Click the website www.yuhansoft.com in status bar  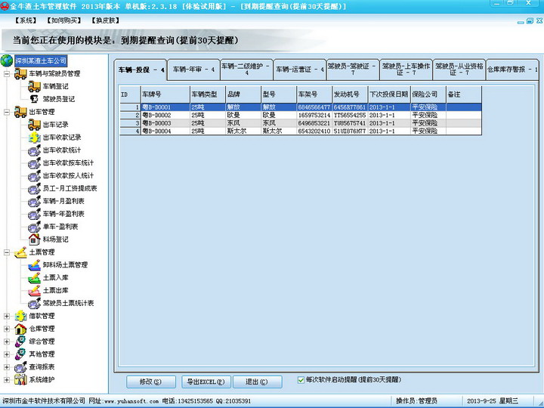point(131,401)
